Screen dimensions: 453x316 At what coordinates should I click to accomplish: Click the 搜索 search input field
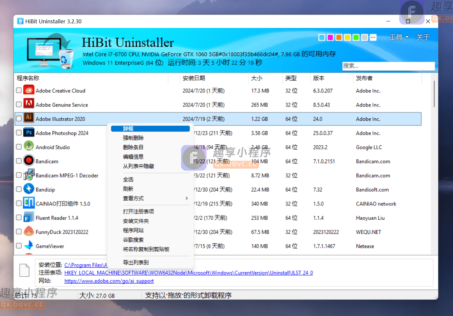389,66
